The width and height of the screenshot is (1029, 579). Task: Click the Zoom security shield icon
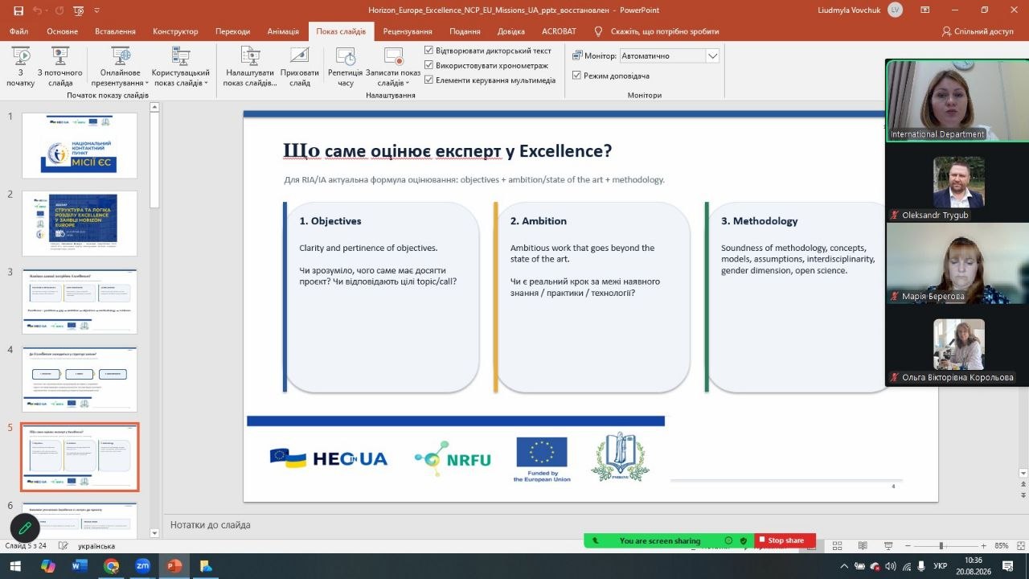[744, 541]
